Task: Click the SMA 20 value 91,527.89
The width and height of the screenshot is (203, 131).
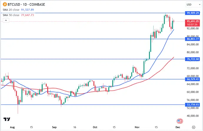Action: pyautogui.click(x=27, y=10)
